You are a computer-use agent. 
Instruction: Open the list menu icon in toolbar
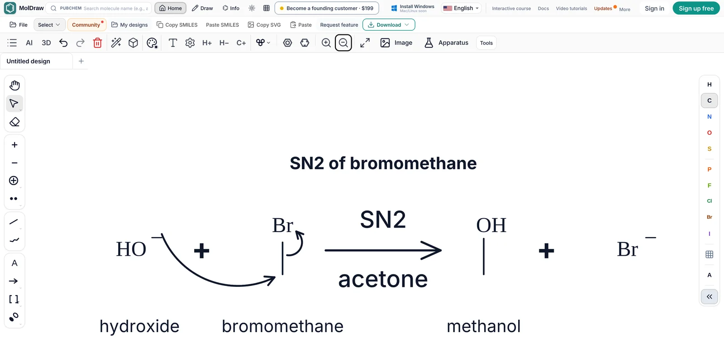[12, 43]
